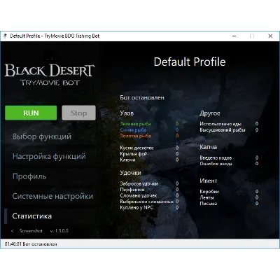Click the Ленты counter row
Screen dimensions: 280x280
pyautogui.click(x=229, y=197)
